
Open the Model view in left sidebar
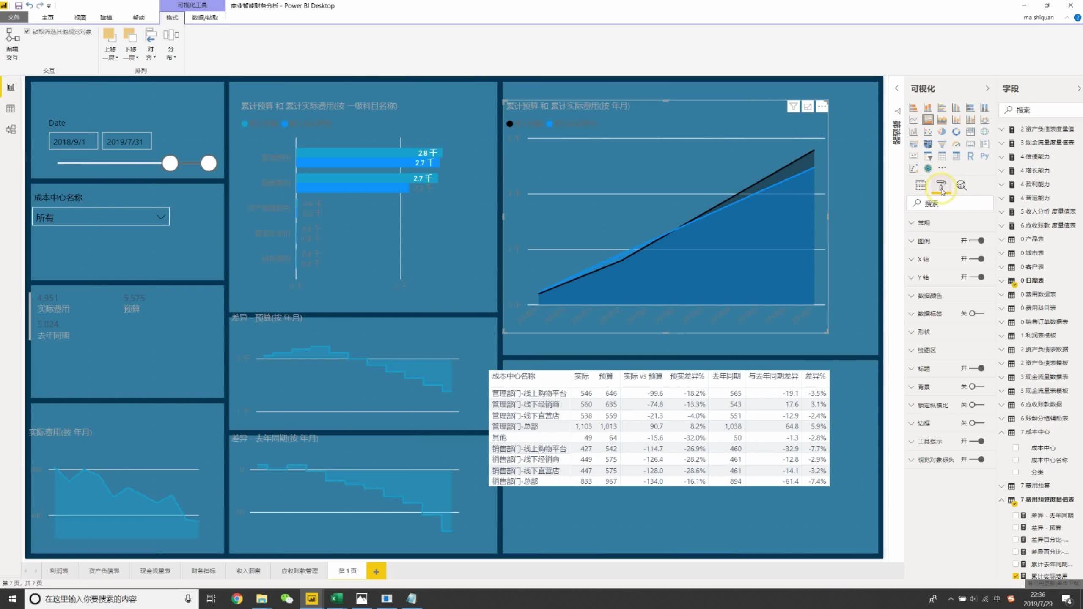pyautogui.click(x=11, y=129)
